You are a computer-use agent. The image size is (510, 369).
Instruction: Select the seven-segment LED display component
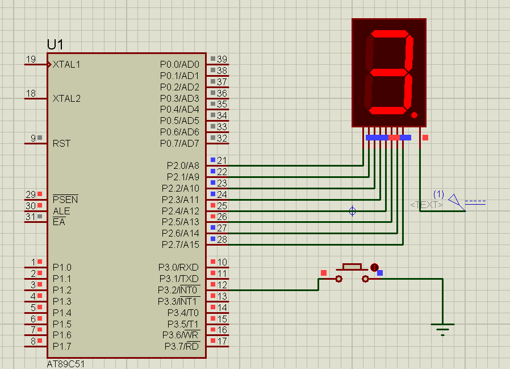[389, 73]
